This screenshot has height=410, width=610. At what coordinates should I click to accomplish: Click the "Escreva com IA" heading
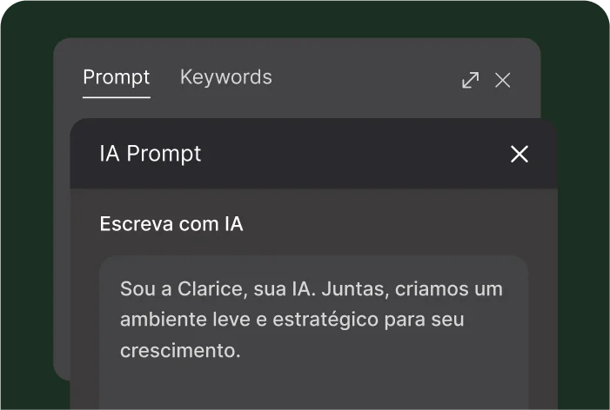pos(171,223)
